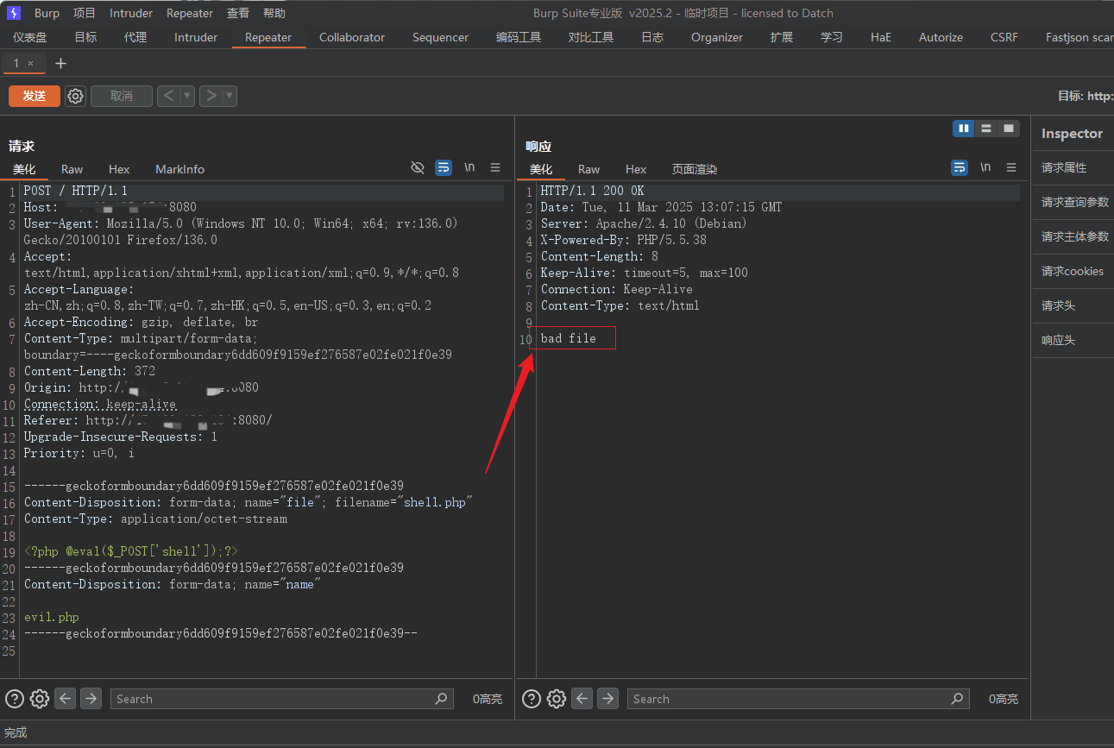Image resolution: width=1114 pixels, height=748 pixels.
Task: Select Hex view in response pane
Action: [x=636, y=169]
